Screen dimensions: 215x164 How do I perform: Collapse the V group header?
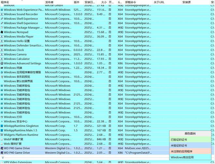[3, 157]
